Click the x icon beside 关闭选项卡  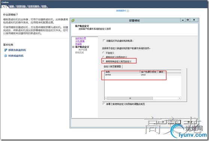pos(128,11)
